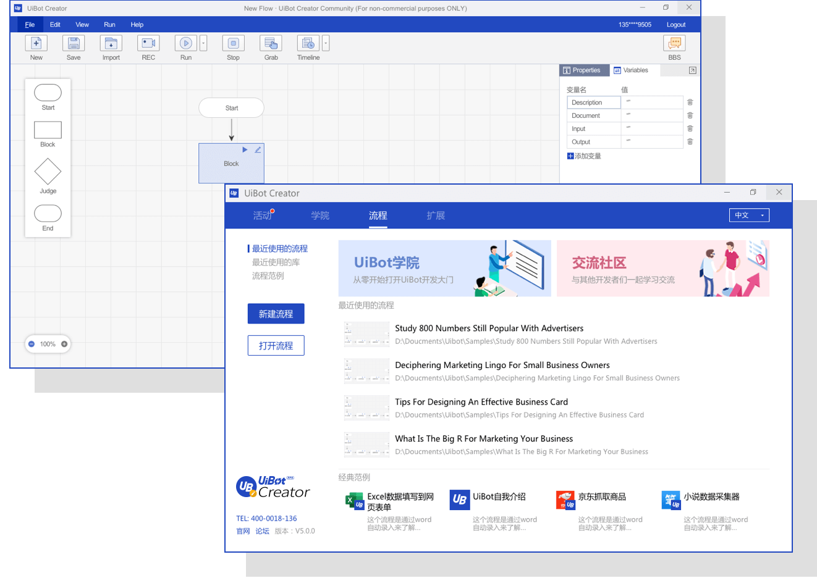Click the 新建流程 button
Image resolution: width=817 pixels, height=578 pixels.
[x=276, y=314]
